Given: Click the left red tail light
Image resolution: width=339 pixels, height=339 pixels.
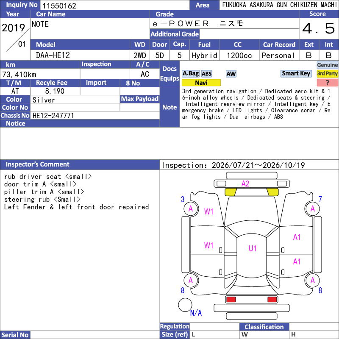Looking at the screenshot, I should 231,300.
